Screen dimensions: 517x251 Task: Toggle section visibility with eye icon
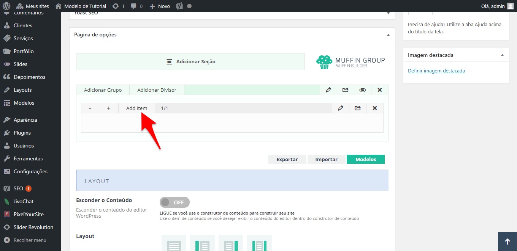tap(363, 90)
